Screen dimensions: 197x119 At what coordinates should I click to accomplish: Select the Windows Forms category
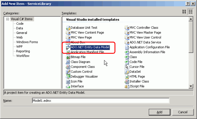[27, 42]
